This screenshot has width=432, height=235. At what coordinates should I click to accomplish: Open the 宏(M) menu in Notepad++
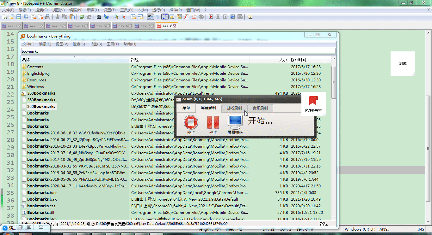point(143,10)
